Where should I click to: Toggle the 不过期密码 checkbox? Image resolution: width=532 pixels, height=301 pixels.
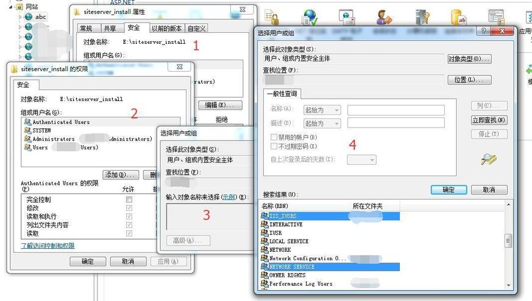[274, 146]
